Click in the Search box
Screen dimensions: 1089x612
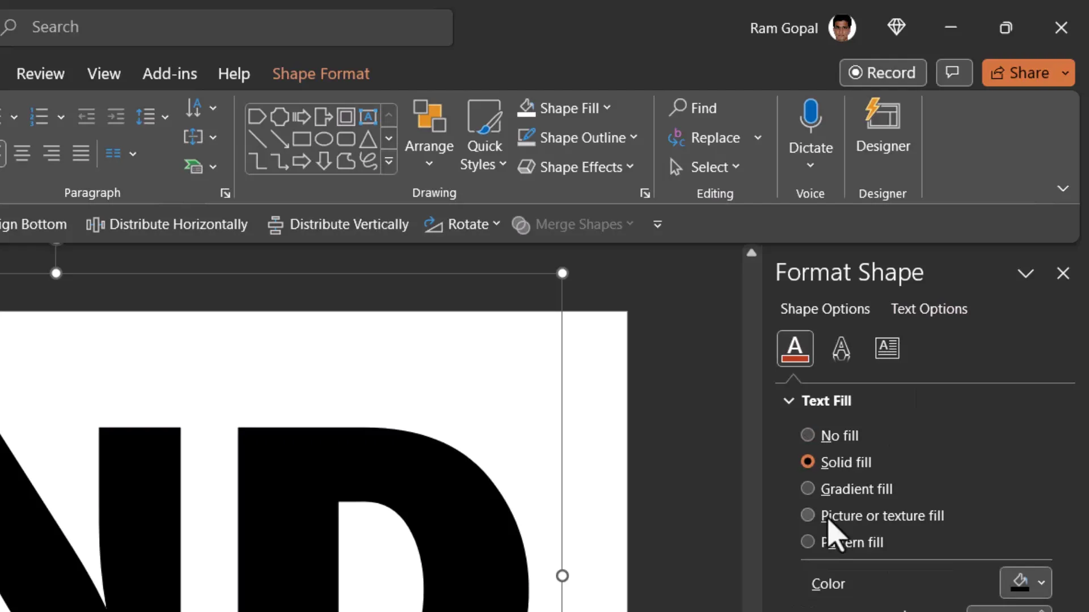[x=227, y=27]
